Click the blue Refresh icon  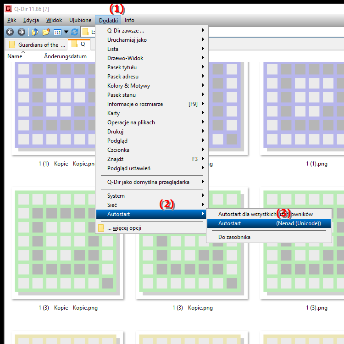(75, 32)
